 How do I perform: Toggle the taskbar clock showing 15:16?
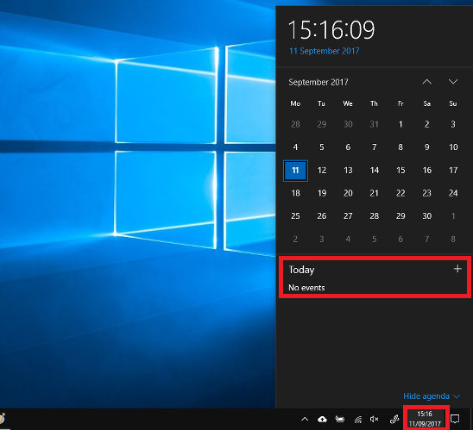pyautogui.click(x=425, y=419)
